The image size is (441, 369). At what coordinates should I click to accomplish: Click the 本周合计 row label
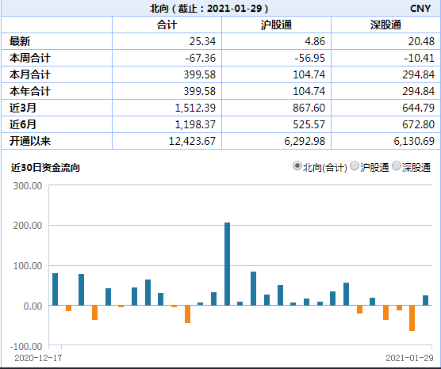point(30,58)
